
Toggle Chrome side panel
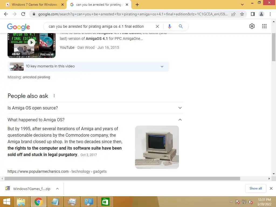(253, 14)
